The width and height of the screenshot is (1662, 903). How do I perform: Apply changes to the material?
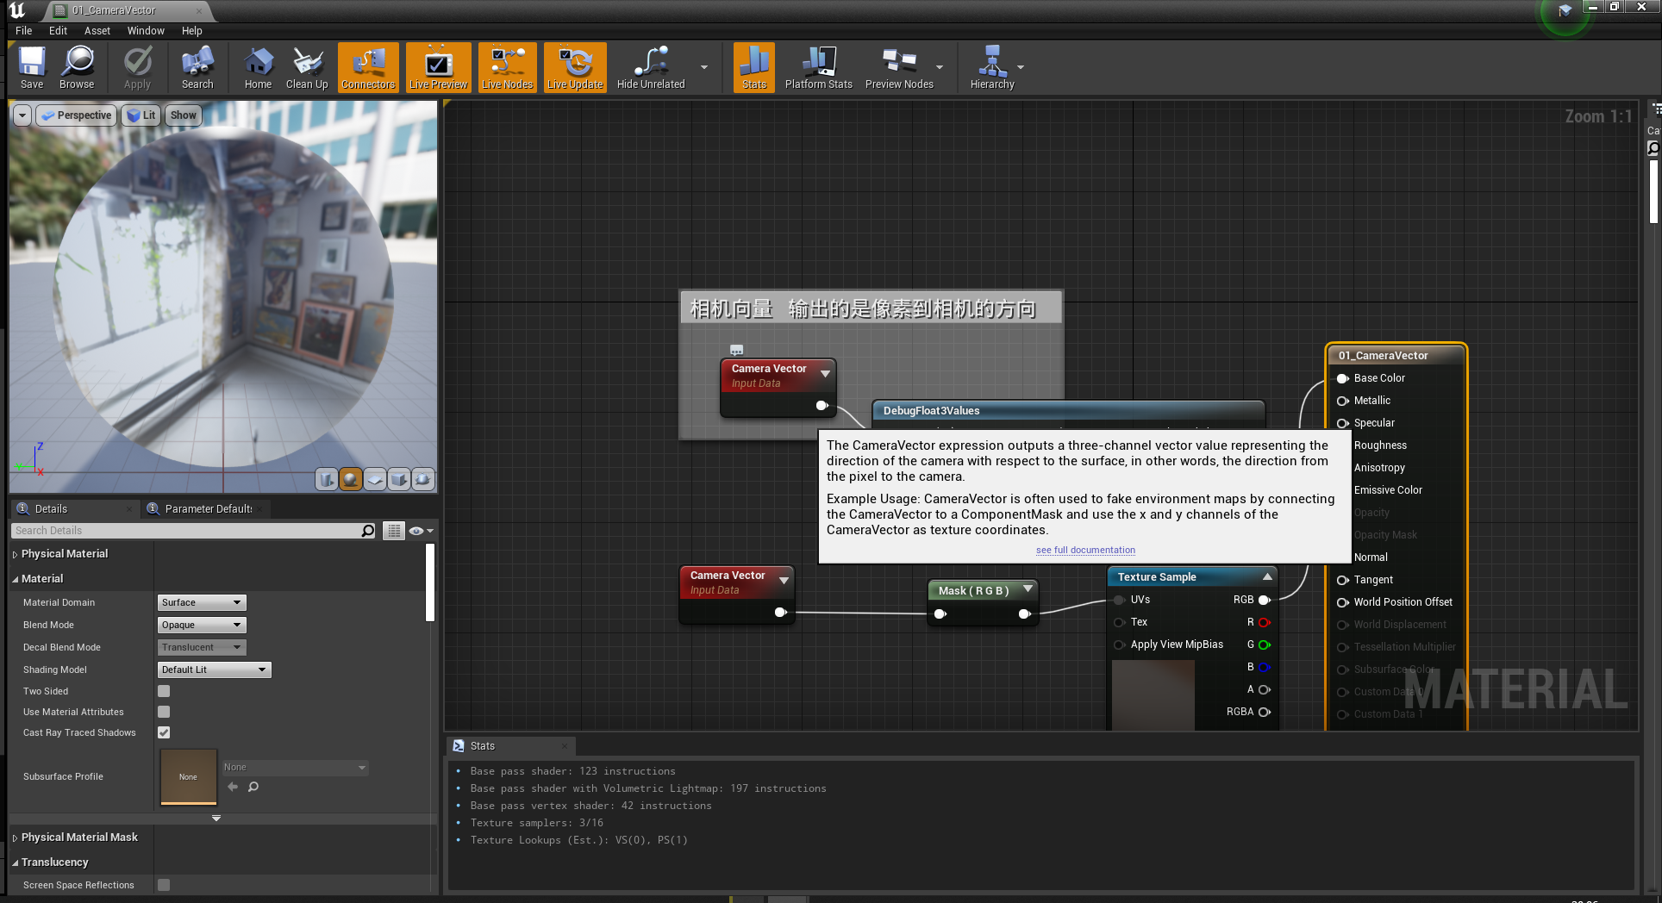137,67
